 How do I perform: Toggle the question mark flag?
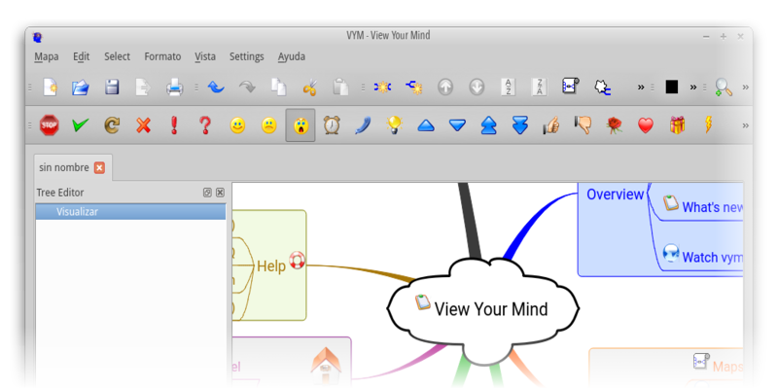[x=205, y=125]
